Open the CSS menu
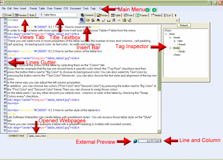The width and height of the screenshot is (223, 160). click(x=66, y=8)
